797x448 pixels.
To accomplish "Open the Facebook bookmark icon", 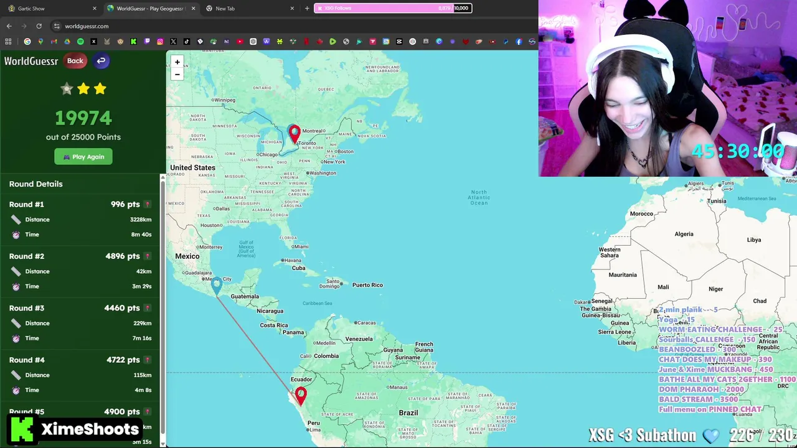I will click(x=519, y=42).
